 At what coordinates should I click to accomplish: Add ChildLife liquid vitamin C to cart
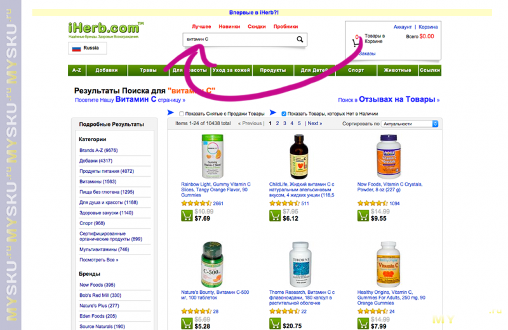tap(275, 216)
